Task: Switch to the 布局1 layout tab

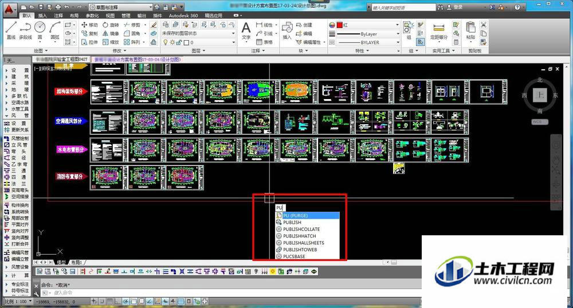Action: pos(76,262)
